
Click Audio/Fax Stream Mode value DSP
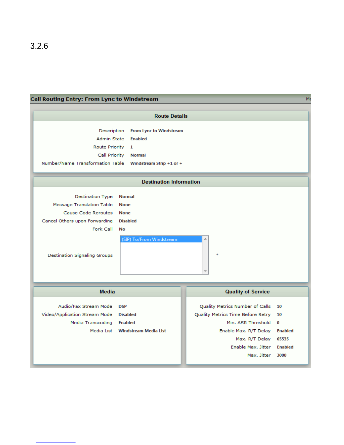123,307
